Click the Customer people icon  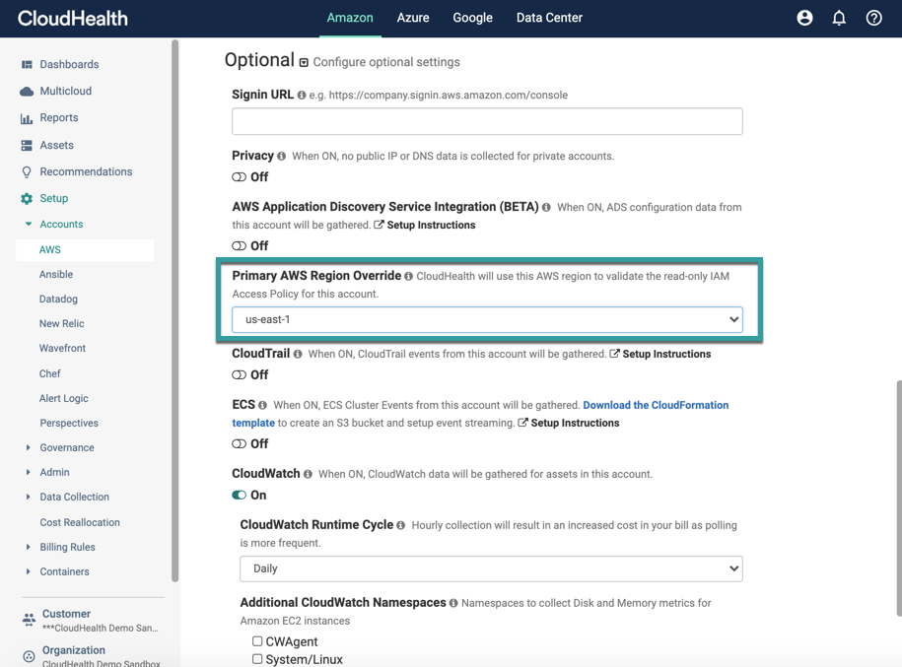[x=29, y=620]
